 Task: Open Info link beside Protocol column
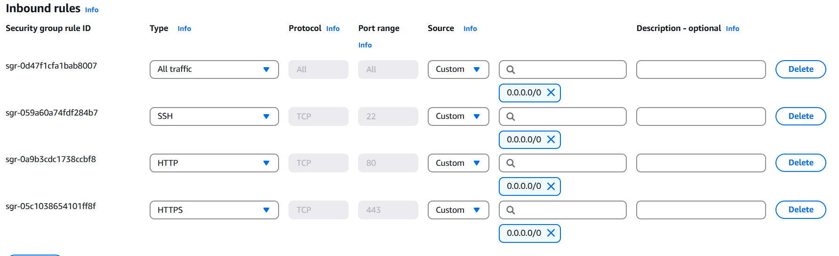[333, 29]
